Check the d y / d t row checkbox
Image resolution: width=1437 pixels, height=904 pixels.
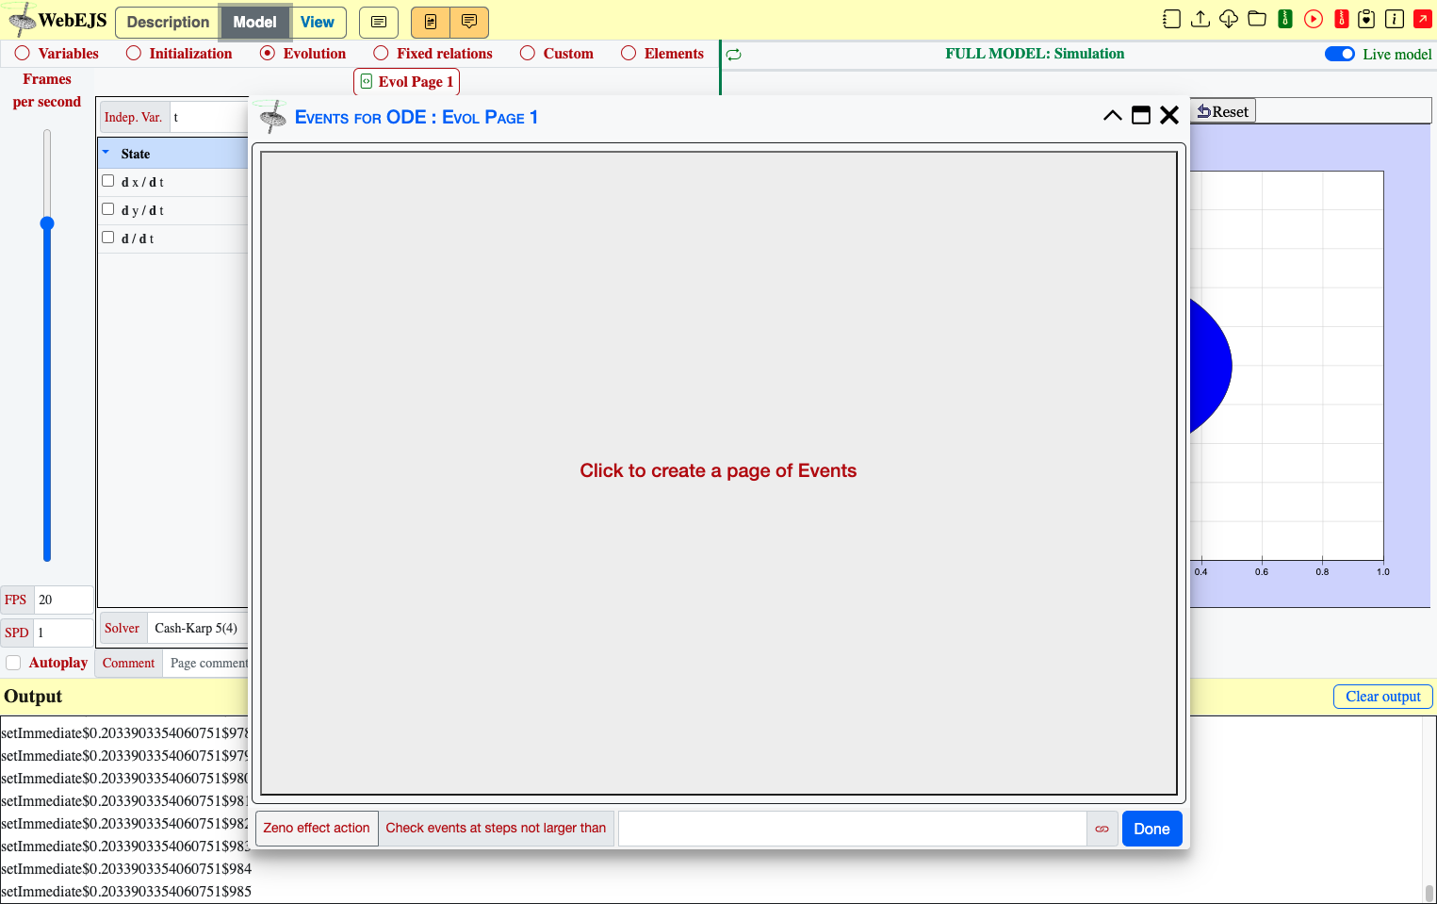108,209
